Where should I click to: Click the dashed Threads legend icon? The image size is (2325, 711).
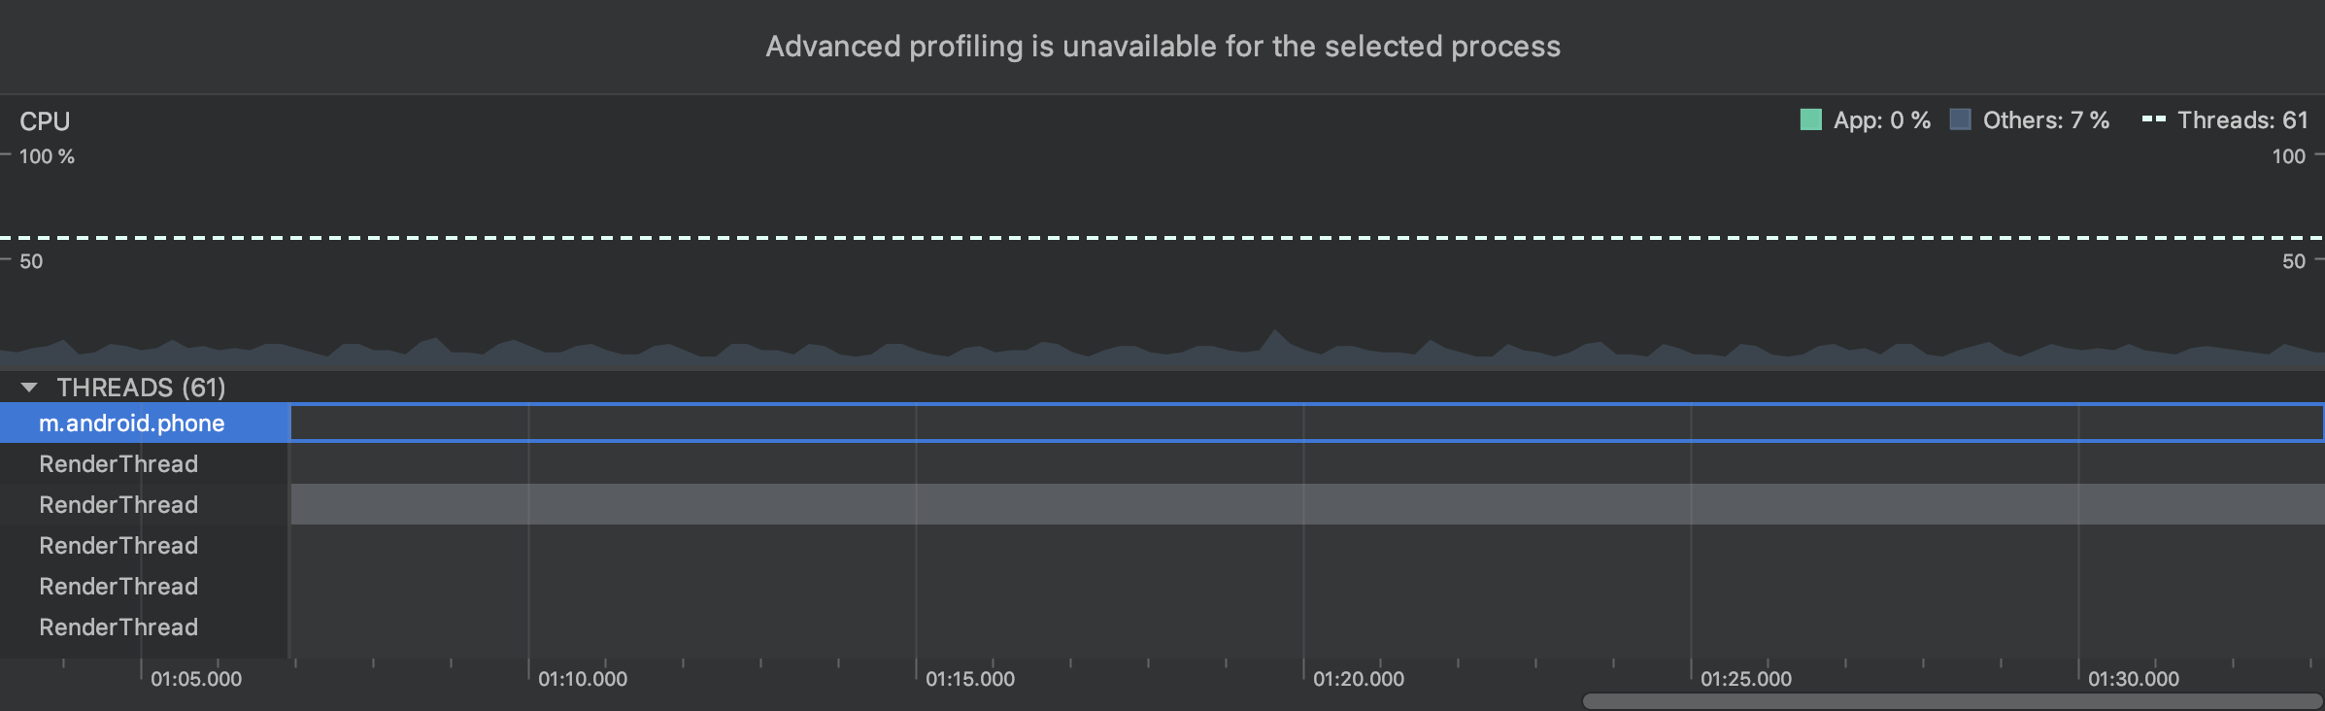[x=2153, y=120]
